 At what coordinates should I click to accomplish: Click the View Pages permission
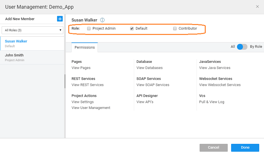(x=81, y=68)
